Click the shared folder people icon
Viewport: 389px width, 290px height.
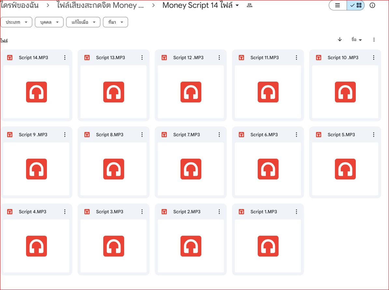click(x=249, y=5)
